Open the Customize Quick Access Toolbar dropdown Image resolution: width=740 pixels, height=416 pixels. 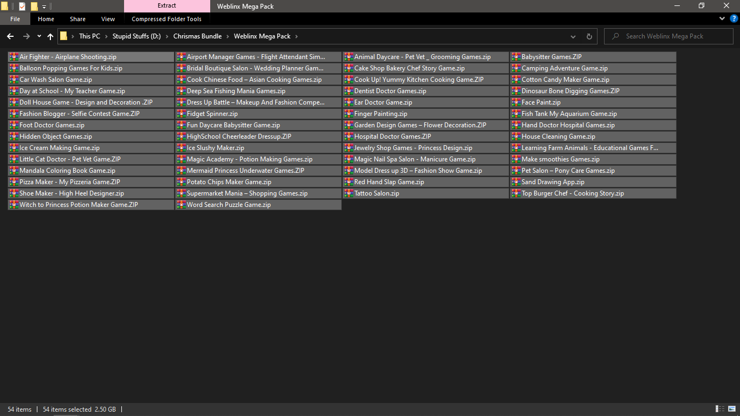click(44, 6)
